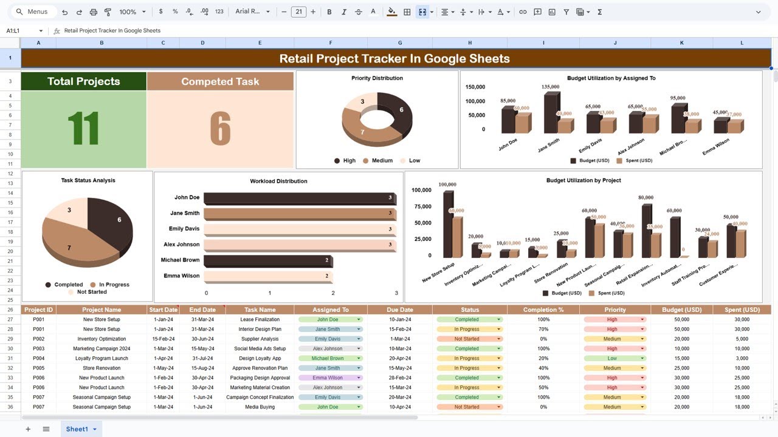
Task: Open Assigned To dropdown for Lease Finalization
Action: (359, 319)
